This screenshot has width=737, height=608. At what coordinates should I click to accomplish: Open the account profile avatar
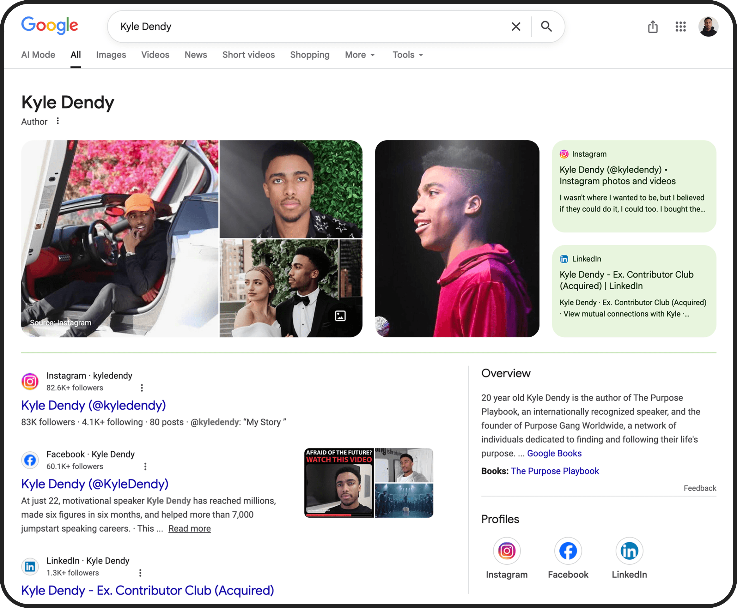pyautogui.click(x=708, y=27)
